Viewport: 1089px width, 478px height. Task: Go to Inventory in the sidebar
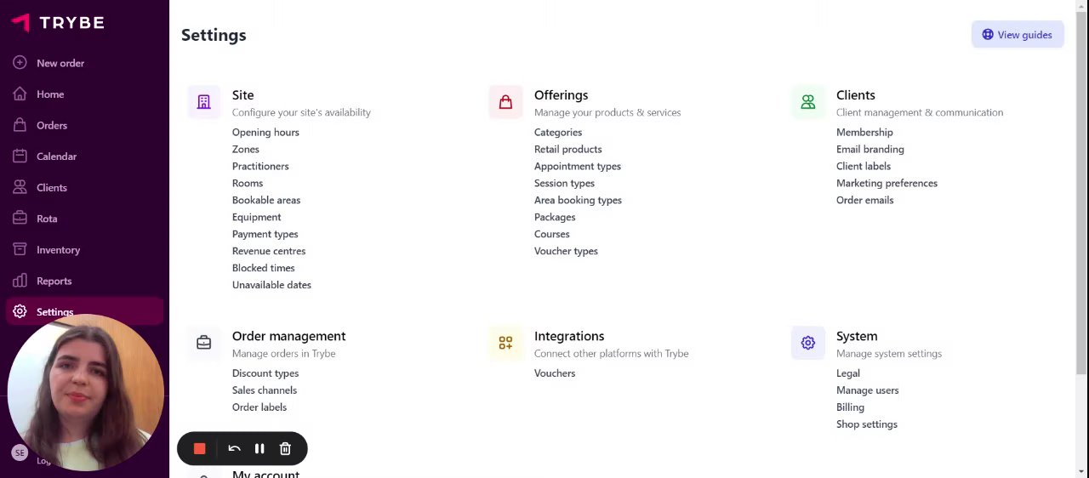coord(58,250)
